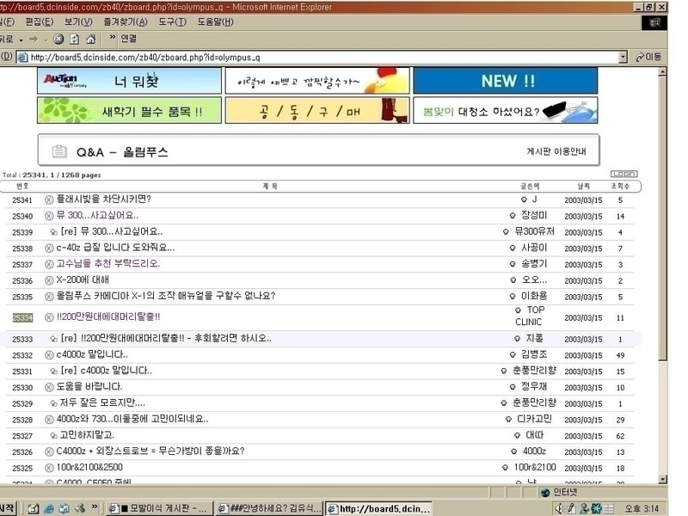The width and height of the screenshot is (688, 516).
Task: Click the Stop button in browser toolbar
Action: pos(58,39)
